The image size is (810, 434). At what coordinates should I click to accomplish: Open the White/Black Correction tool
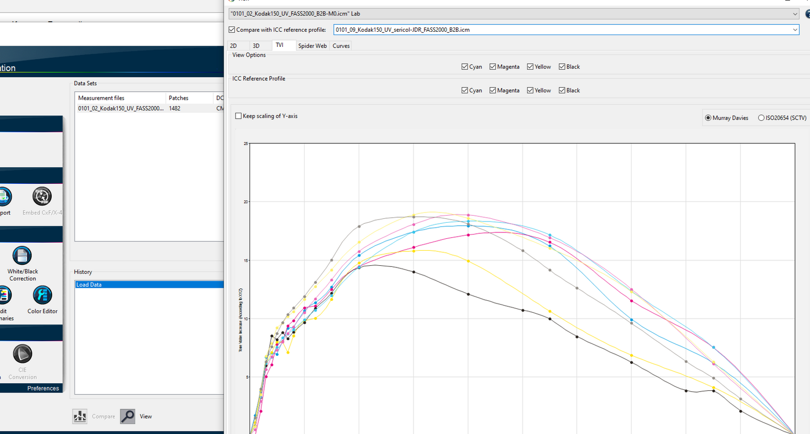click(22, 256)
